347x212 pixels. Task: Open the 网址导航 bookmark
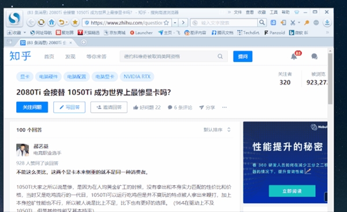click(x=41, y=33)
